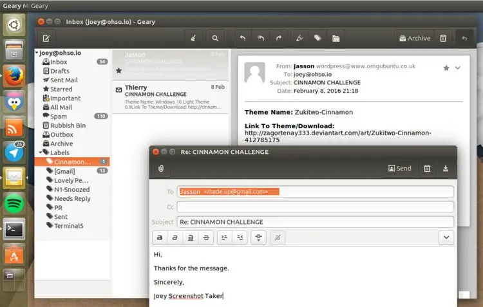Reply all to the selected message
The width and height of the screenshot is (483, 307).
261,38
